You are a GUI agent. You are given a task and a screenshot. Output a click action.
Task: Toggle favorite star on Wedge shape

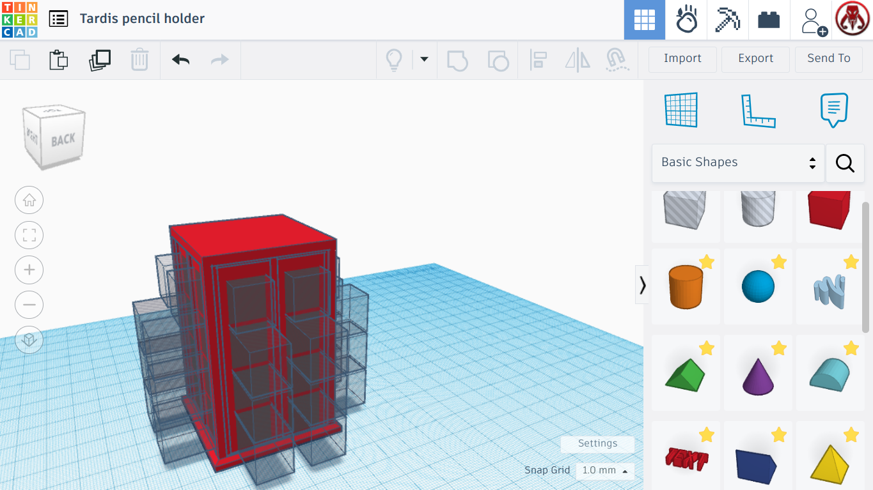point(779,435)
